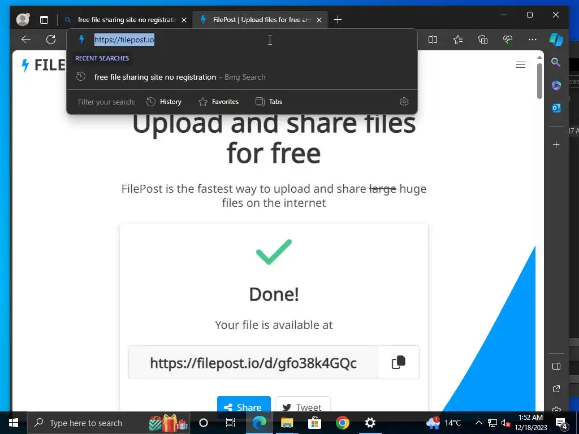Open Browser essentials heart icon

(508, 40)
